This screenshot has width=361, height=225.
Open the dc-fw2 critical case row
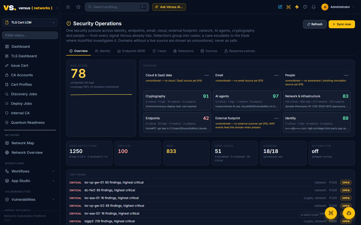tap(211, 190)
